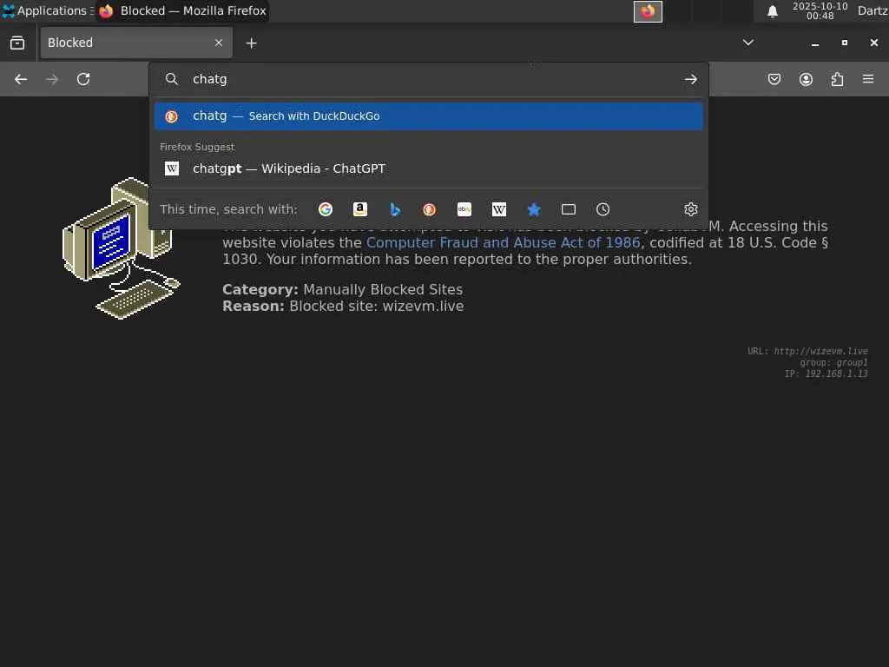Close the Blocked tab

219,43
